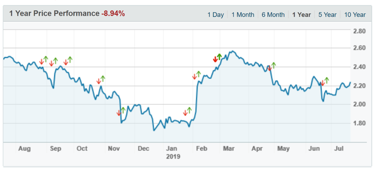Open the 6 Month chart view

click(273, 15)
